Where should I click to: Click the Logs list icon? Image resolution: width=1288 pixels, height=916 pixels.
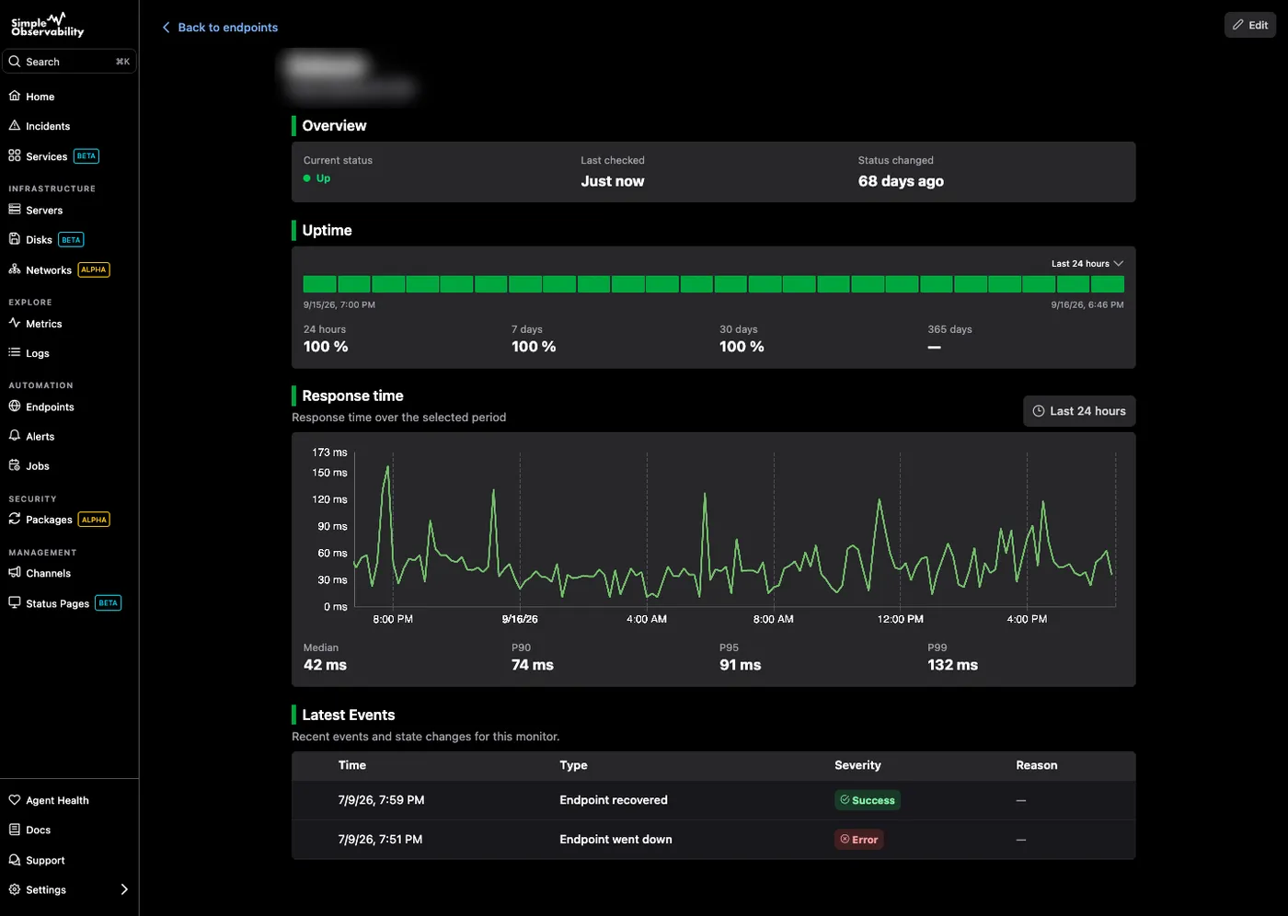point(15,352)
